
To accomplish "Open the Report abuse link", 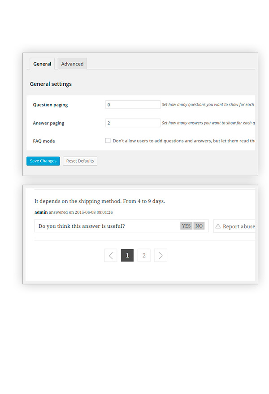I will [x=239, y=226].
